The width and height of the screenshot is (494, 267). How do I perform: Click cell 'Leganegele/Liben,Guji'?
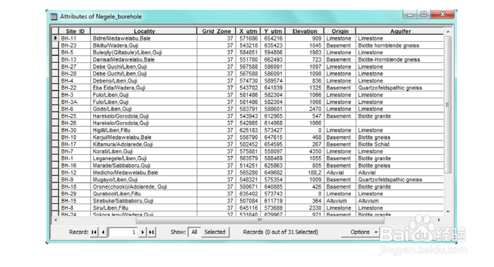pyautogui.click(x=144, y=158)
